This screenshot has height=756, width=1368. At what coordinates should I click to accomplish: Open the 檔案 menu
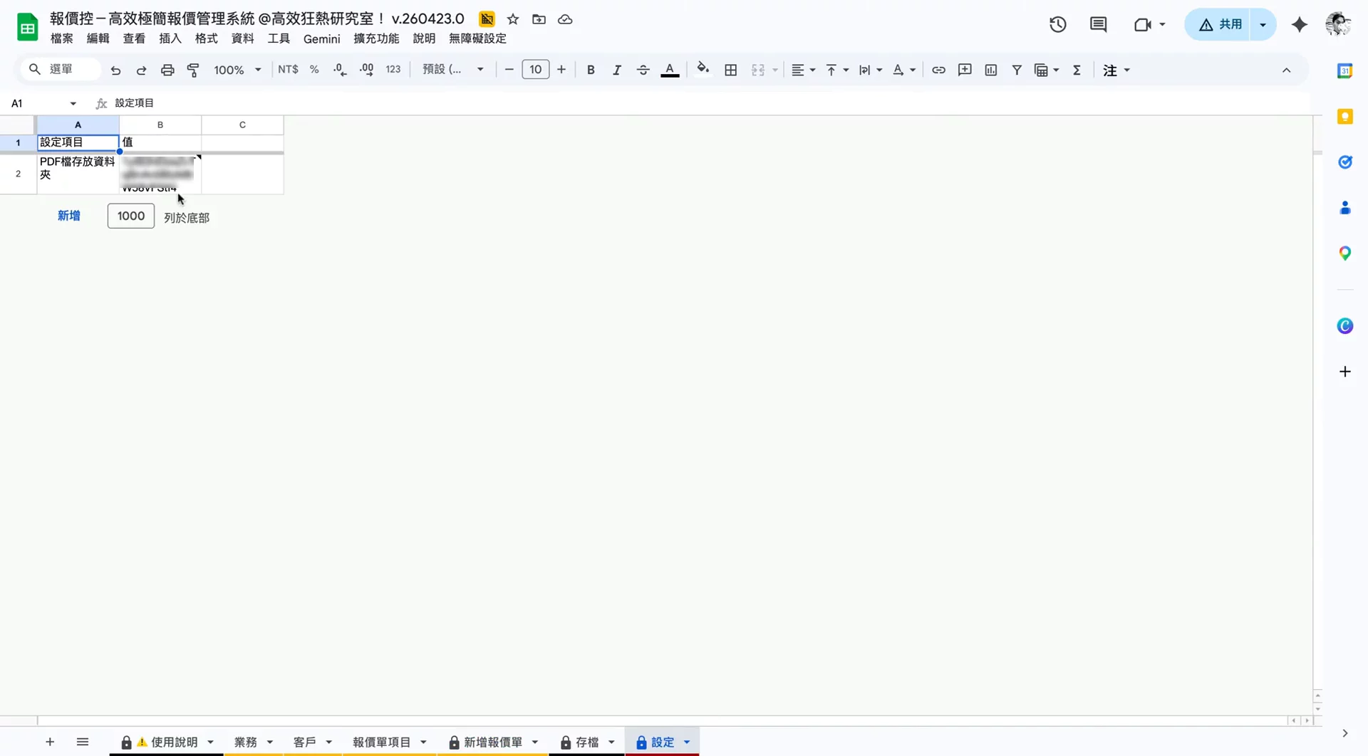62,38
